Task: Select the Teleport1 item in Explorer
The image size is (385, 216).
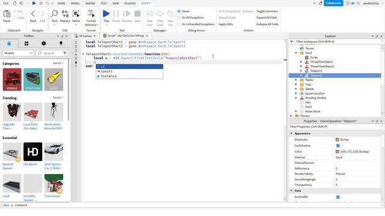Action: [x=316, y=71]
